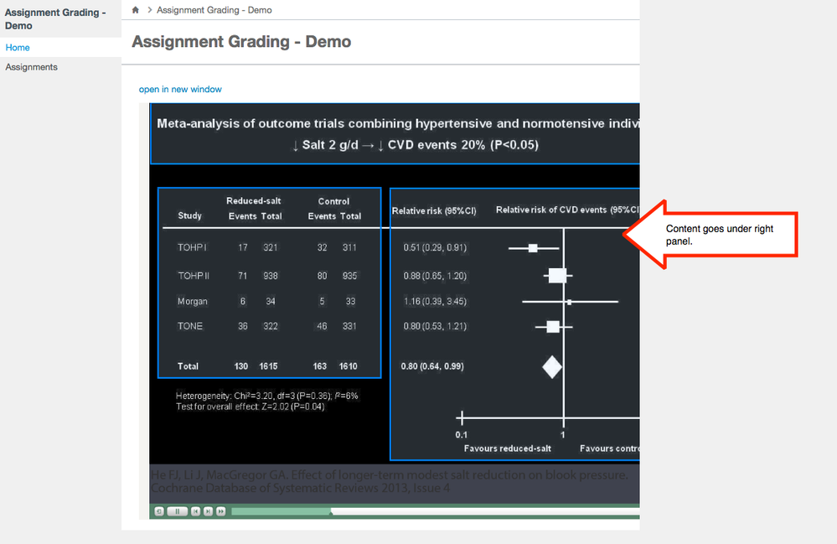The width and height of the screenshot is (837, 544).
Task: Click the sidebar title Assignment Grading - Demo
Action: 55,19
